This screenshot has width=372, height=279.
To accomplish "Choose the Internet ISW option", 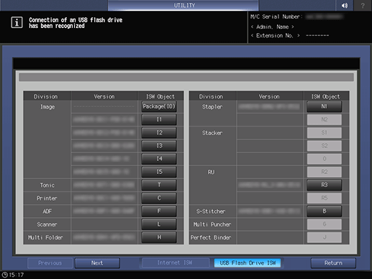I will (175, 263).
